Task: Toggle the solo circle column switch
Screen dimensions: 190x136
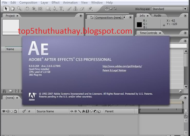Action: (12, 111)
